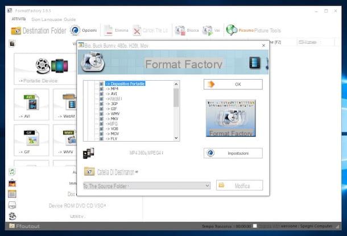The image size is (347, 236).
Task: Click the red X clear list icon
Action: (137, 31)
